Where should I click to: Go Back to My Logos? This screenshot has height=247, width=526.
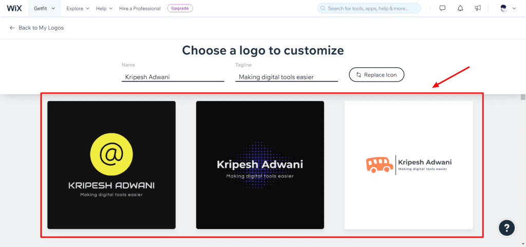[x=36, y=28]
